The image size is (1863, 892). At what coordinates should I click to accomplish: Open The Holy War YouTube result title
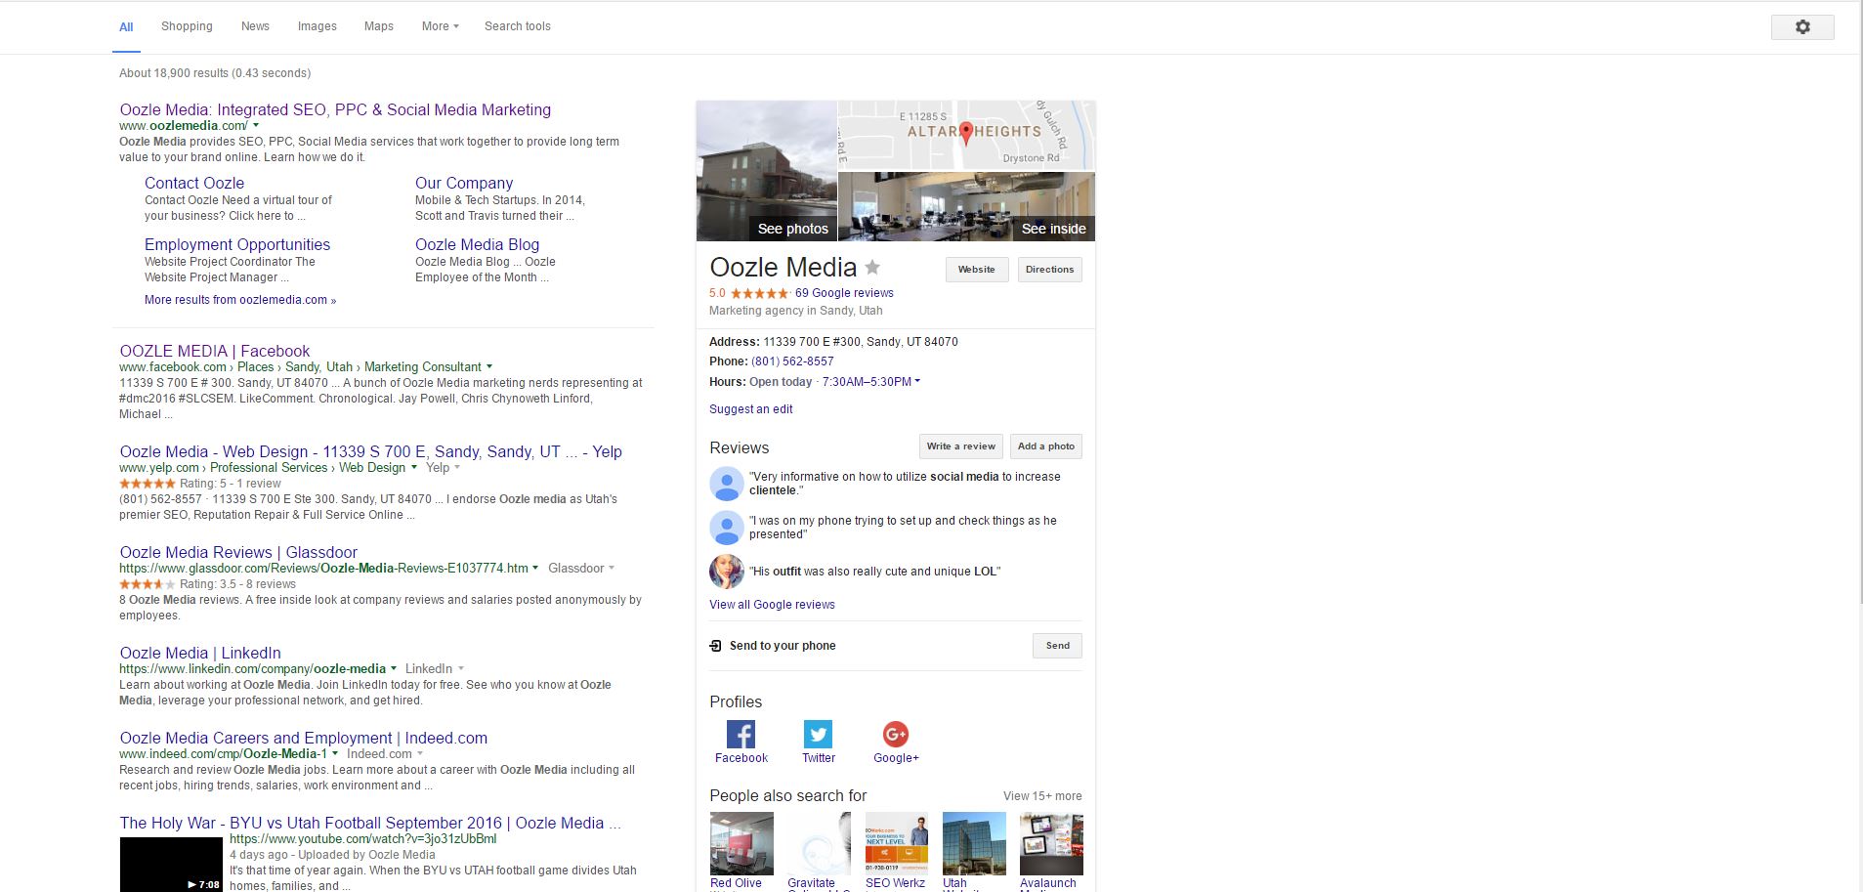pyautogui.click(x=370, y=823)
